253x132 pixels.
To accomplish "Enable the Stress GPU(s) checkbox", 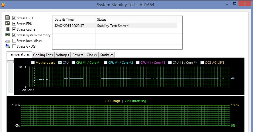I will point(14,46).
